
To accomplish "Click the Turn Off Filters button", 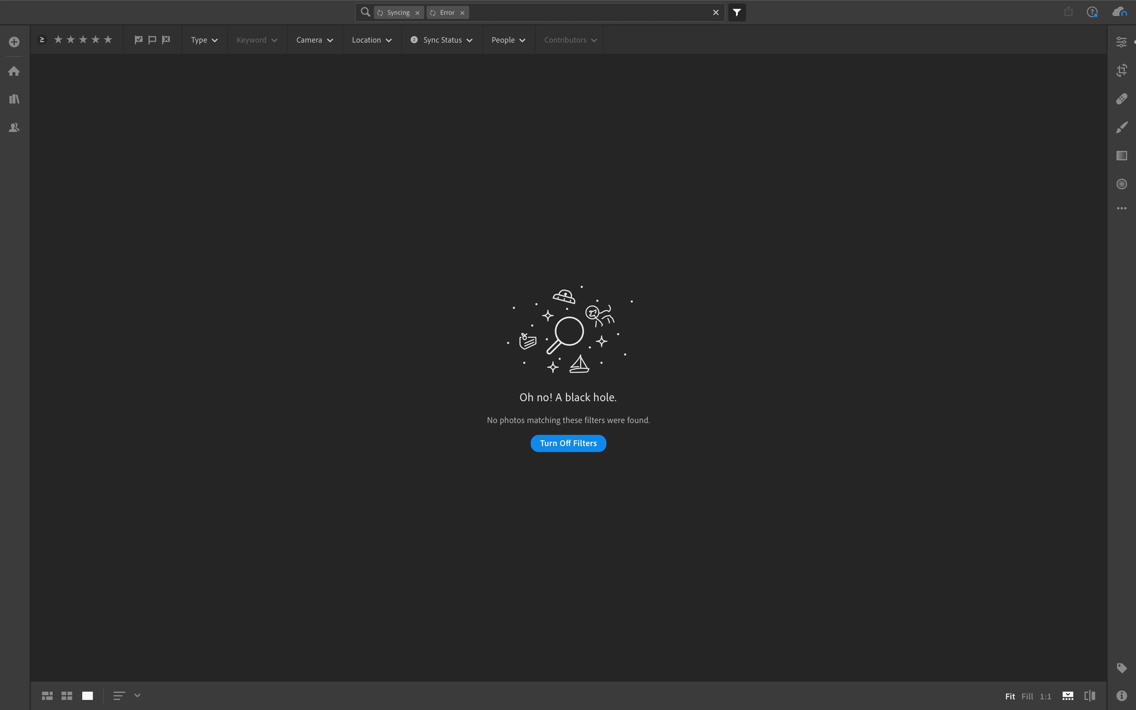I will click(x=568, y=443).
